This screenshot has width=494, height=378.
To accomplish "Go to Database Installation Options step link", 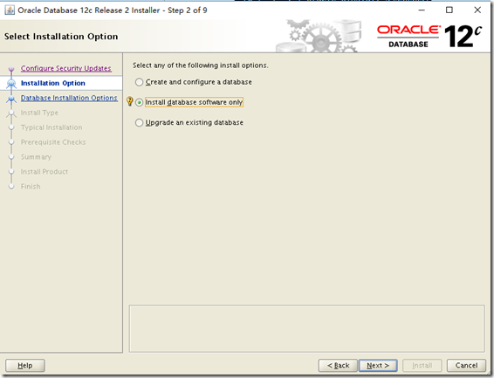I will click(69, 98).
